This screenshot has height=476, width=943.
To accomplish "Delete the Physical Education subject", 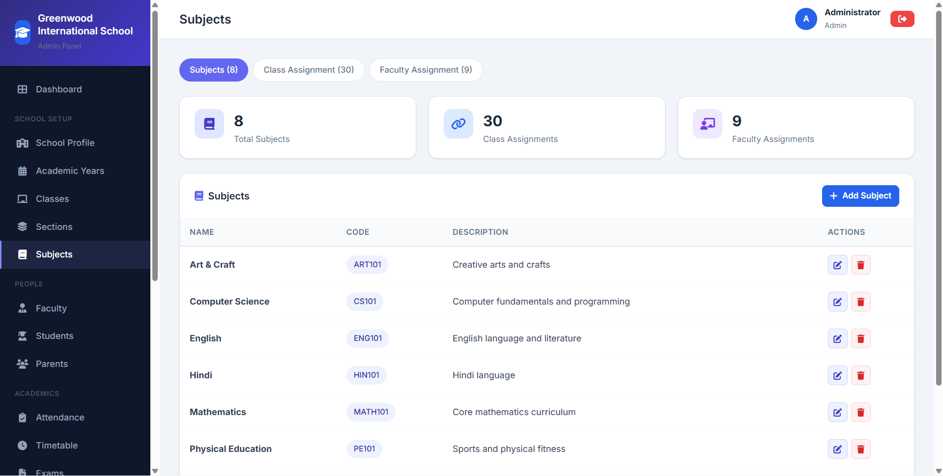I will (x=860, y=449).
